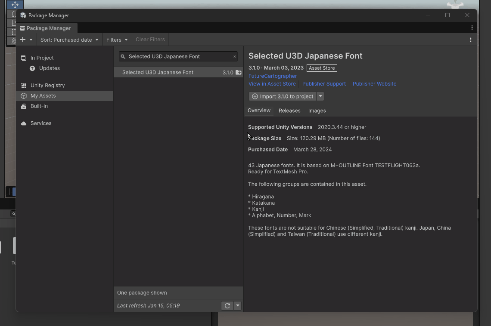This screenshot has width=491, height=326.
Task: Click the refresh list icon
Action: (227, 306)
